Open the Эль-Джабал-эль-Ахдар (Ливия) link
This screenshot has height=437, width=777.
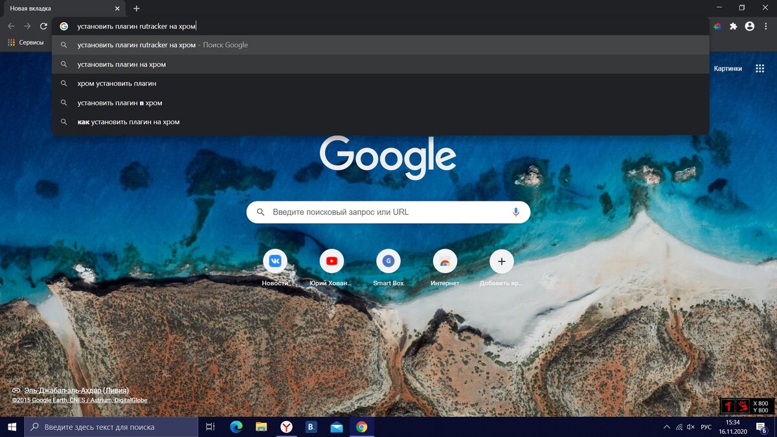[x=76, y=390]
